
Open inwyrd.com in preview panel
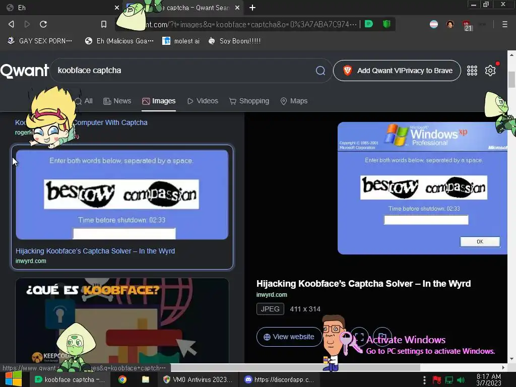pos(272,295)
